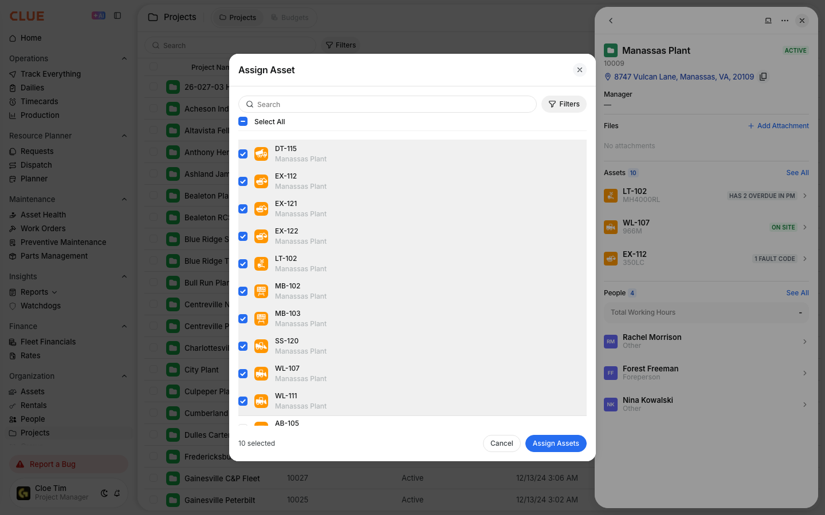Viewport: 825px width, 515px height.
Task: Open Preventive Maintenance in the sidebar
Action: pyautogui.click(x=63, y=242)
